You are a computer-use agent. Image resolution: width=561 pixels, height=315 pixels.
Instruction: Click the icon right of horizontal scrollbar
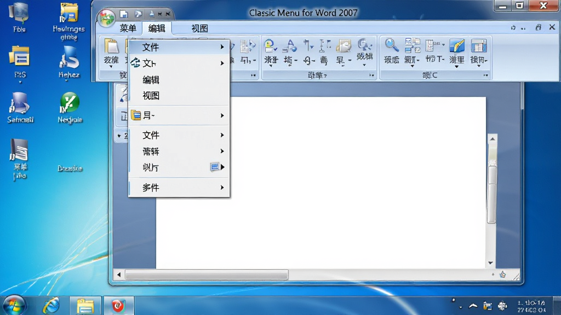pos(503,275)
